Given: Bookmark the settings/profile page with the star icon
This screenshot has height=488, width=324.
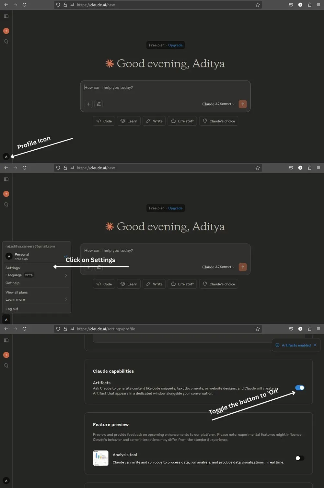Looking at the screenshot, I should [258, 329].
